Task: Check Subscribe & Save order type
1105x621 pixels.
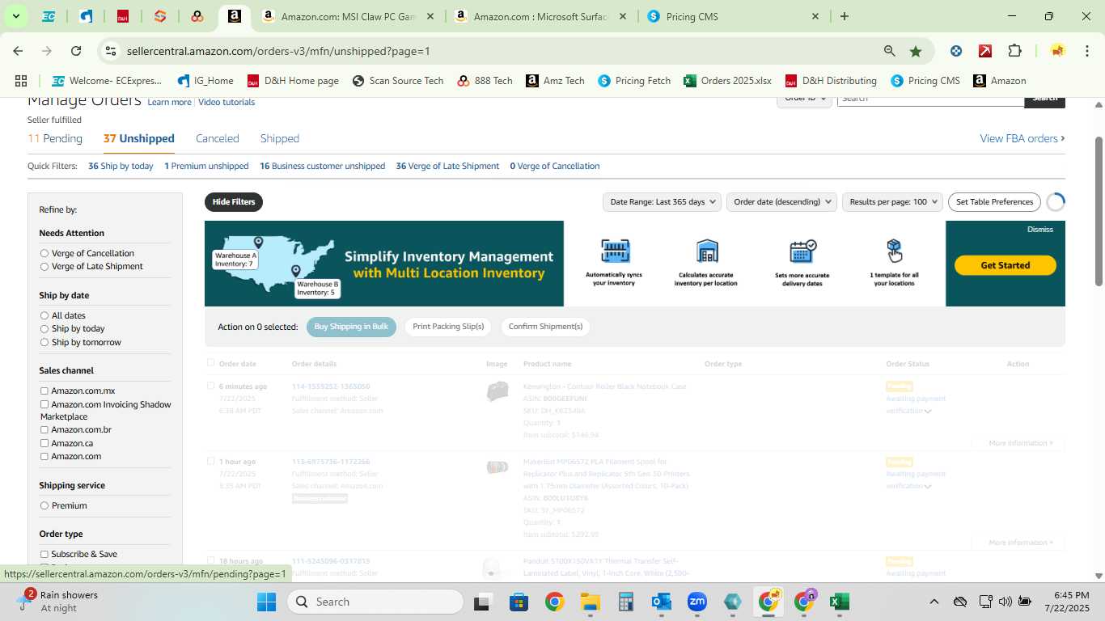Action: (44, 554)
